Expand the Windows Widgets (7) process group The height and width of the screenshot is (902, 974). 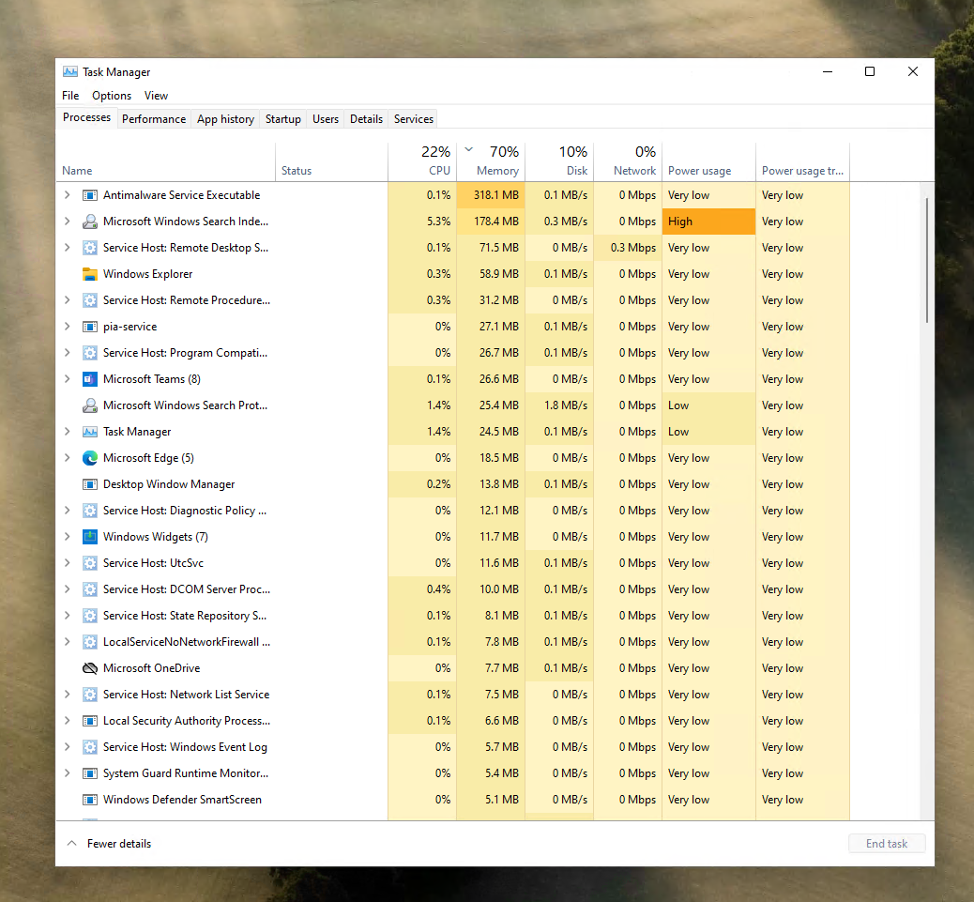tap(67, 537)
